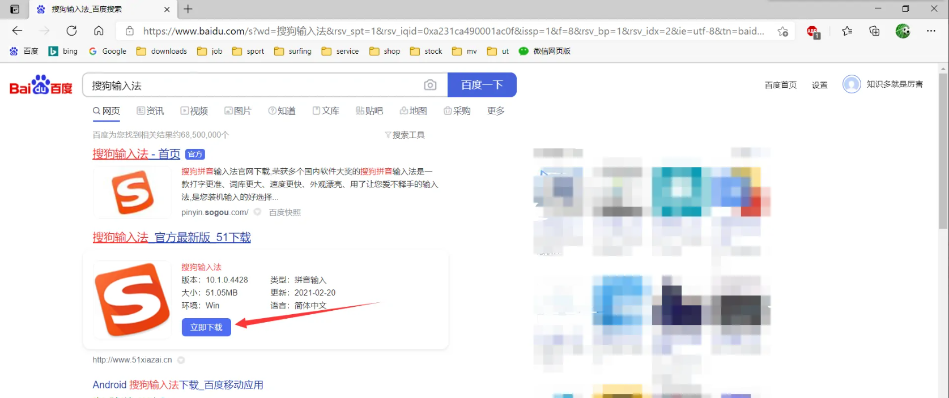This screenshot has width=949, height=398.
Task: Click the site info lock icon
Action: 130,31
